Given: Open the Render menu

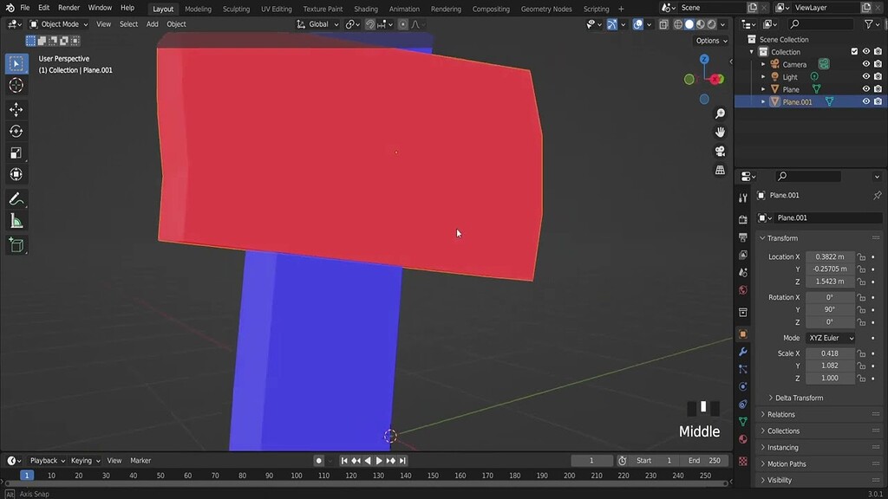Looking at the screenshot, I should 69,8.
